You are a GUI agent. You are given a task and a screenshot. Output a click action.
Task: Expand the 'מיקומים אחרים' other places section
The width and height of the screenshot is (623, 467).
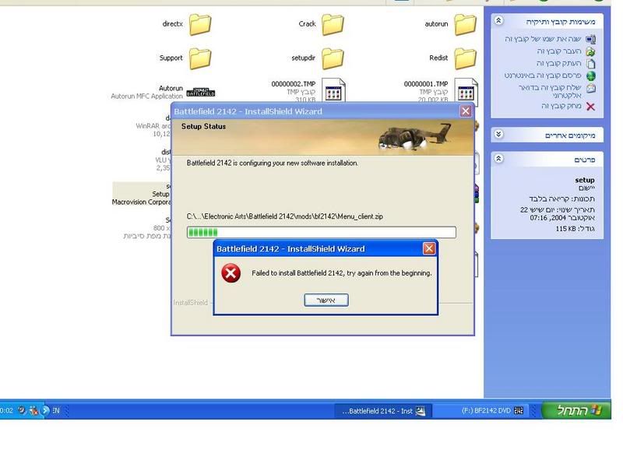[498, 134]
